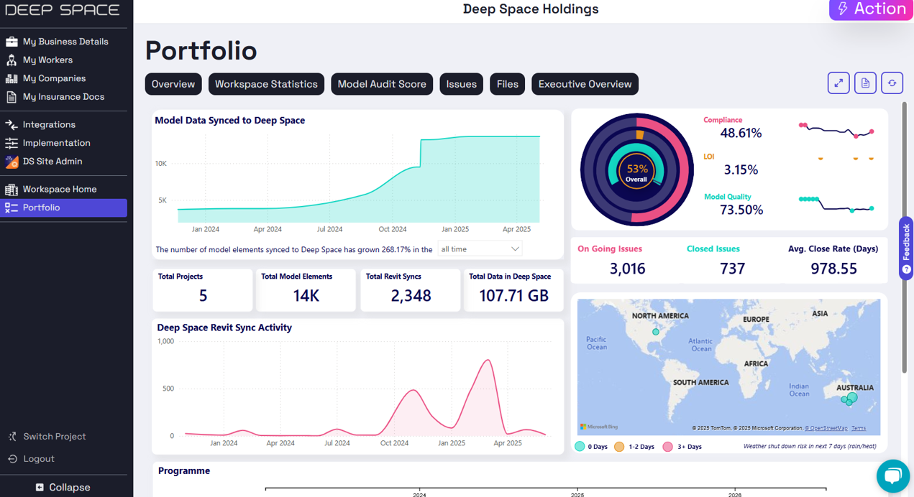Click the 0 Days teal legend swatch
This screenshot has height=497, width=914.
580,447
